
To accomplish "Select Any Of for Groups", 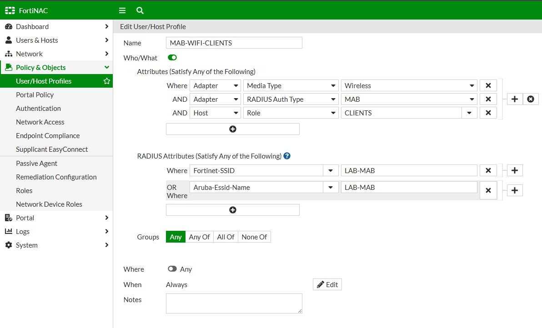I will coord(200,237).
